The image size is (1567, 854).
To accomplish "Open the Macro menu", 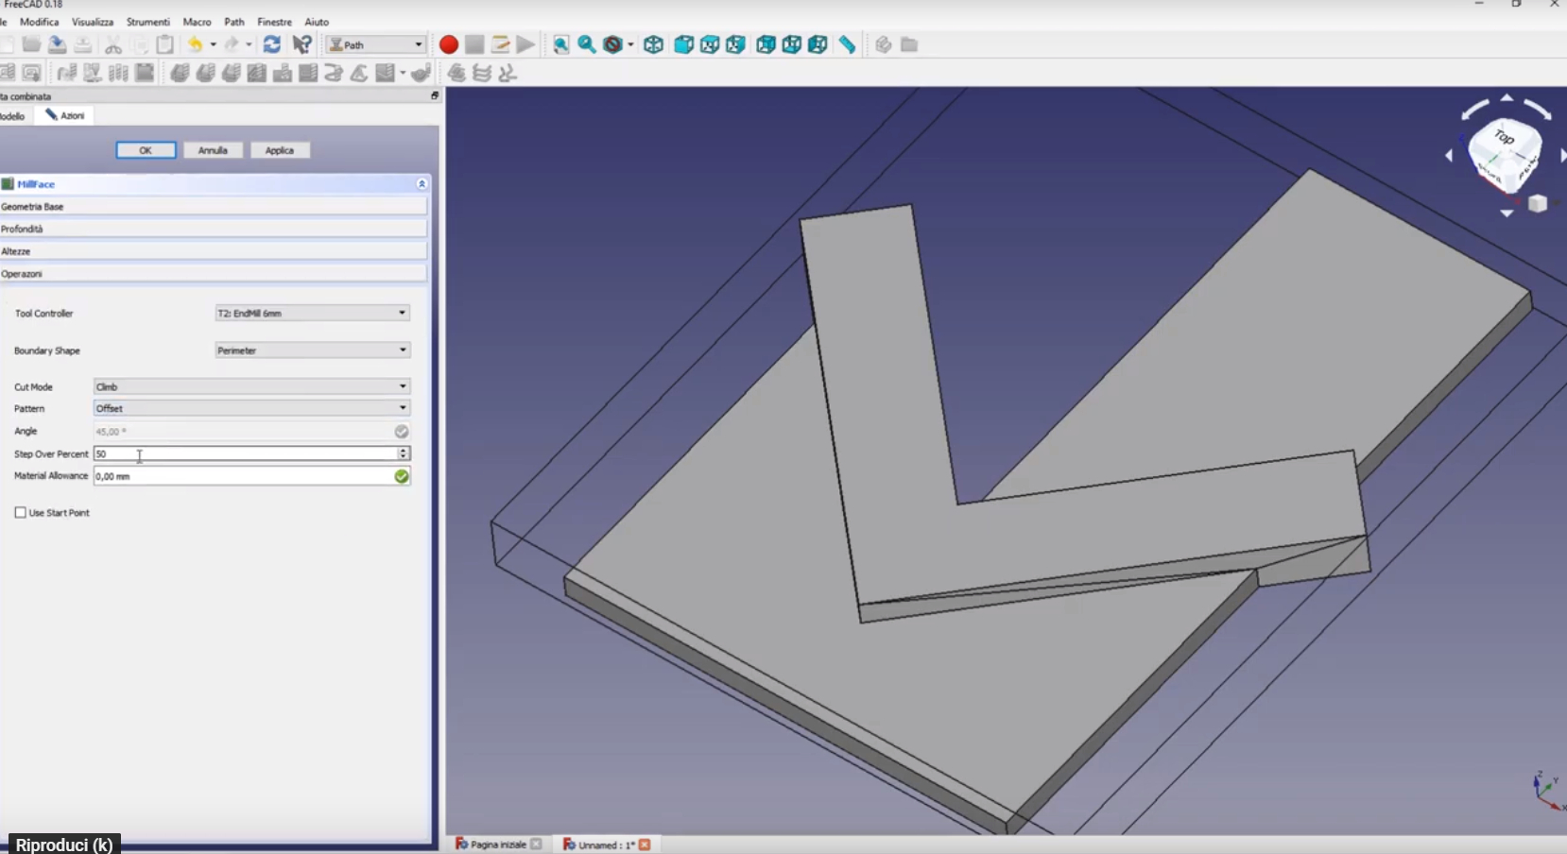I will point(197,22).
